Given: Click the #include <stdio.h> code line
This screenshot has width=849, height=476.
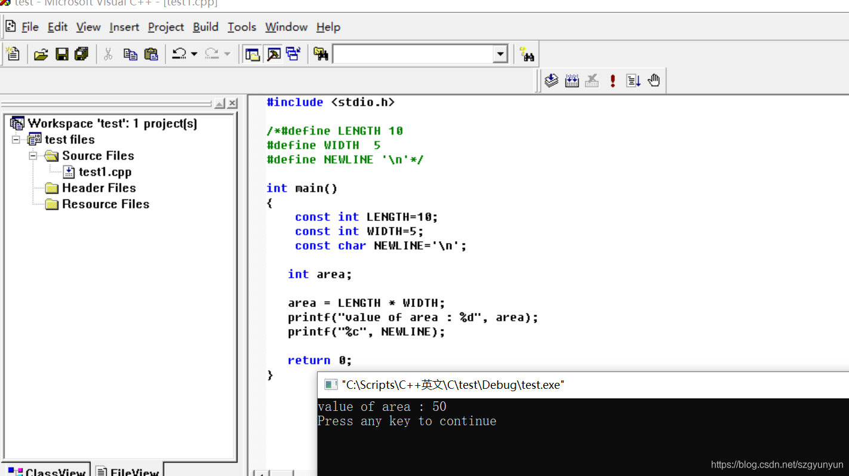Looking at the screenshot, I should pos(331,102).
